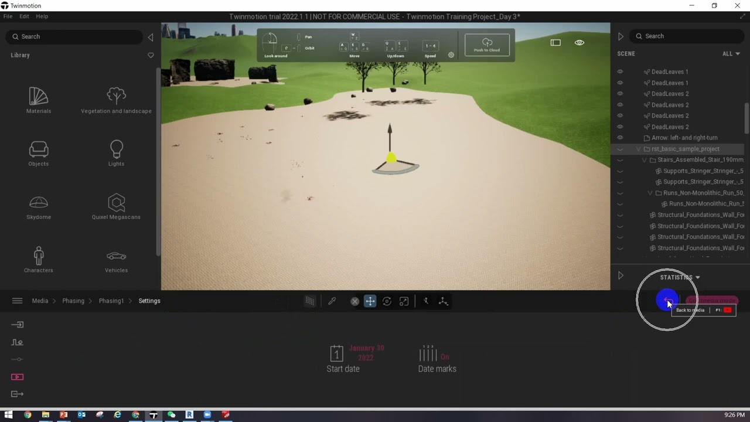The height and width of the screenshot is (422, 750).
Task: Go to Phasing breadcrumb
Action: [73, 301]
